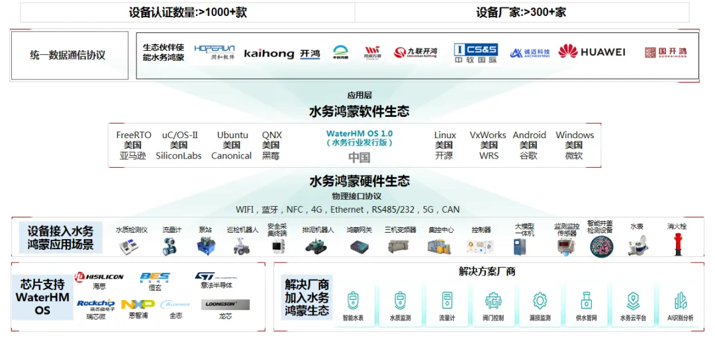Click the QNX OS name
715x339 pixels.
click(x=272, y=135)
